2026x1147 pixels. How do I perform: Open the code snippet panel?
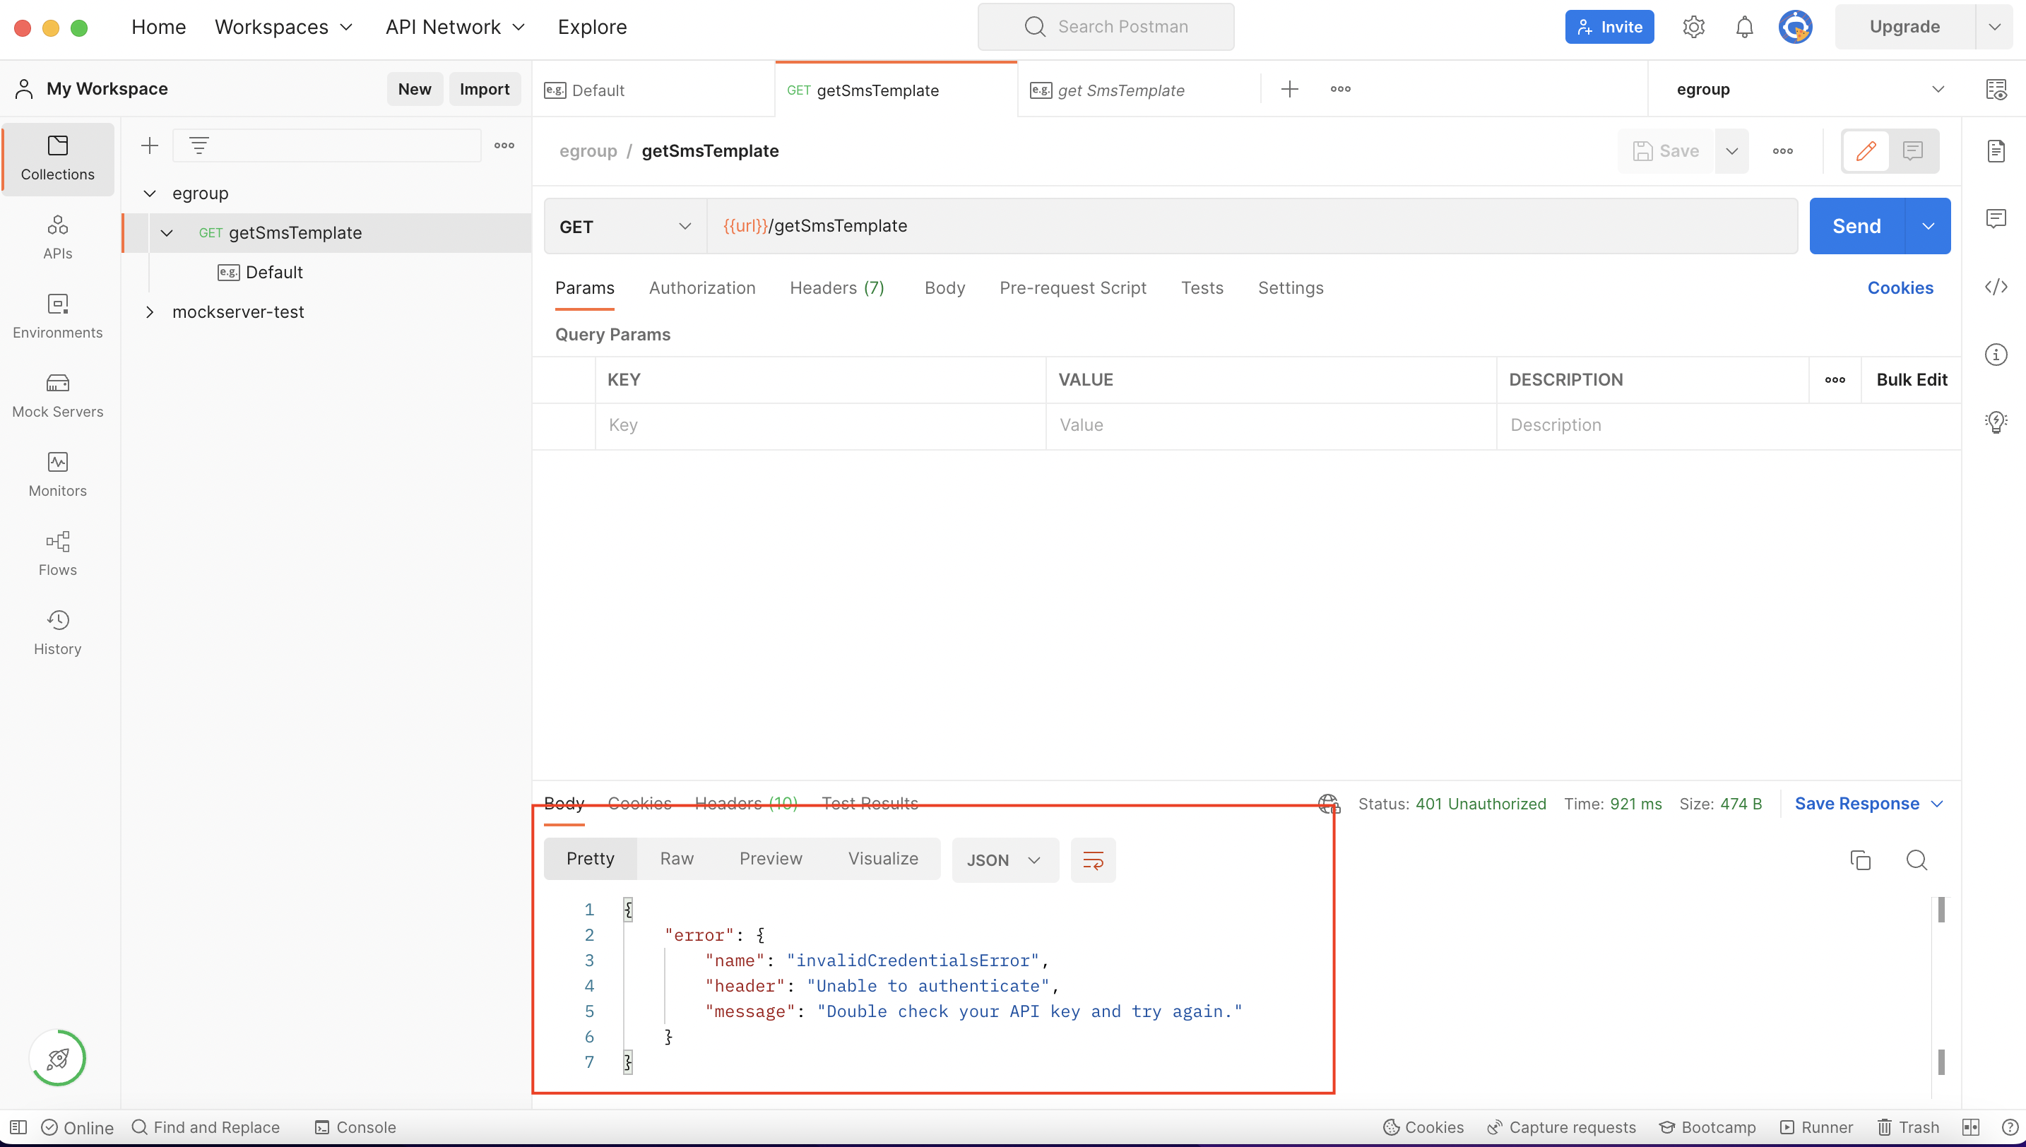(x=1997, y=287)
